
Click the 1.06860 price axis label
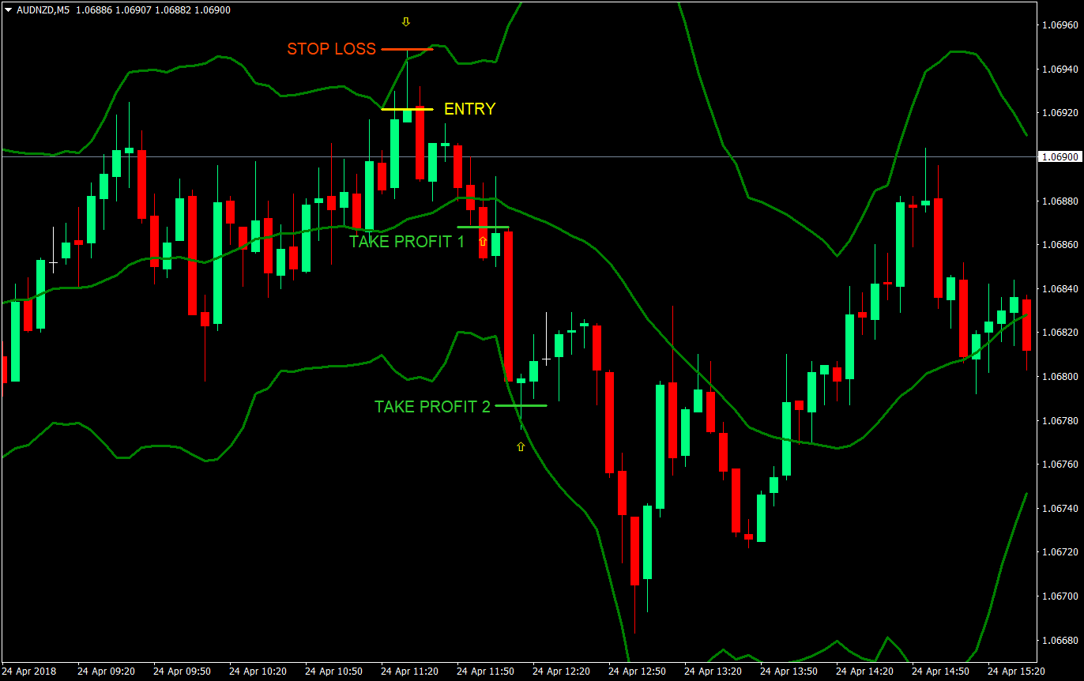[x=1060, y=245]
